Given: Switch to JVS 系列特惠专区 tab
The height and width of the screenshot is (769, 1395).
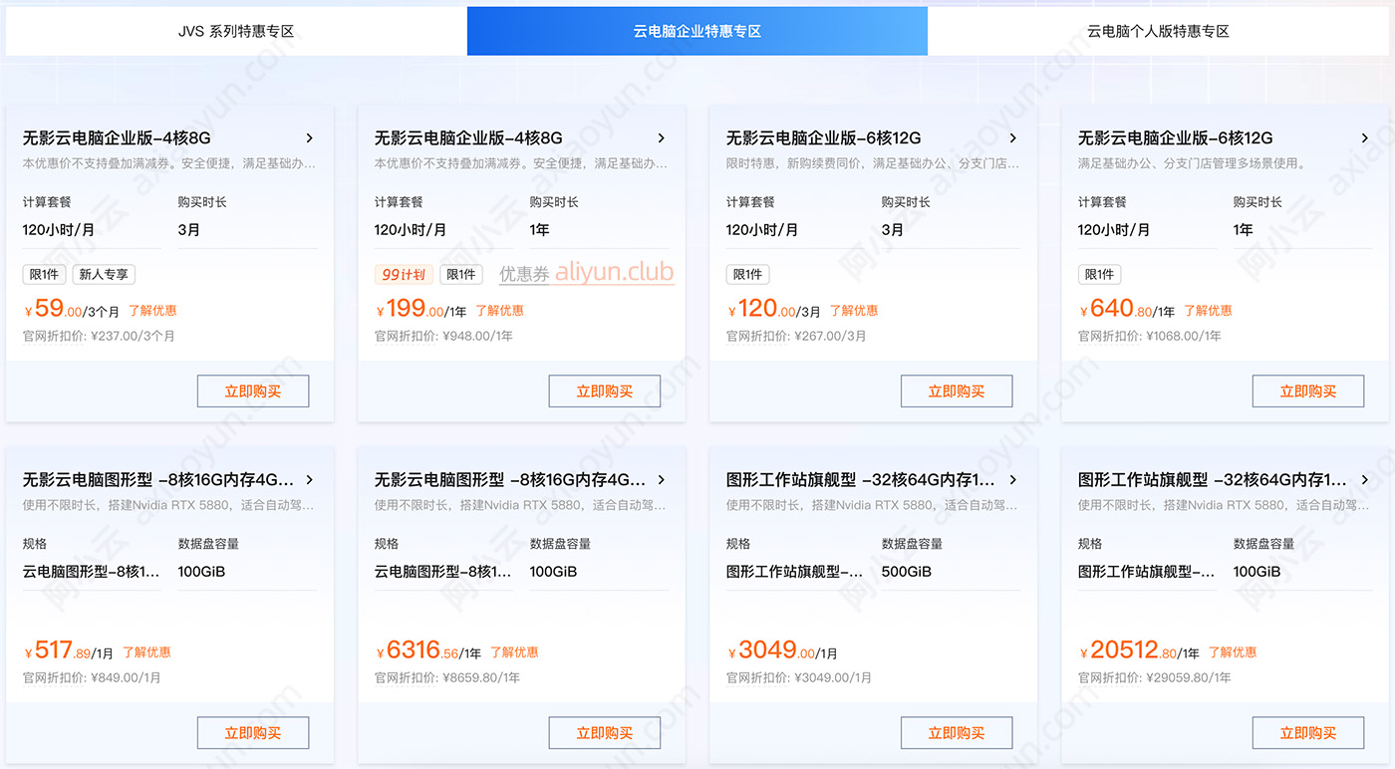Looking at the screenshot, I should click(236, 31).
